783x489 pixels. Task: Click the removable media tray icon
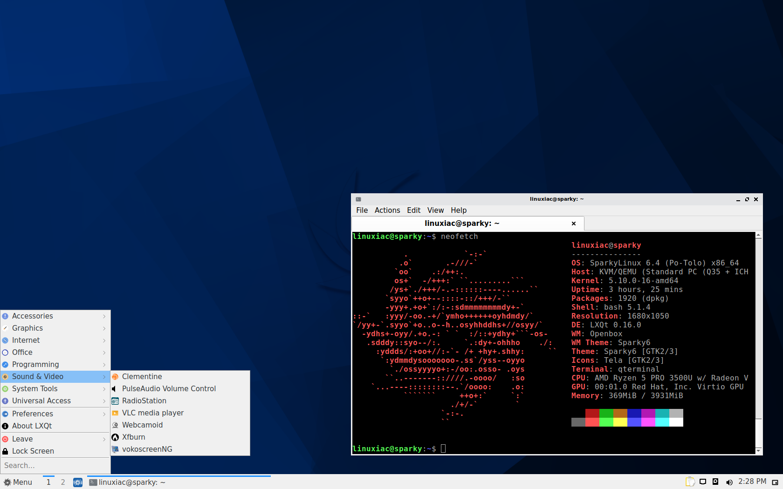click(x=715, y=482)
